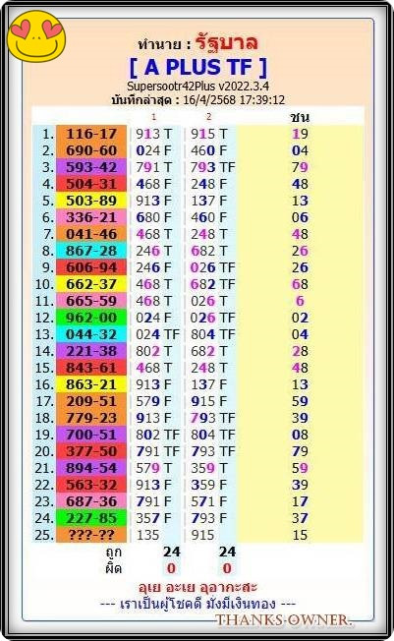Select the purple 593-42 result cell
394x641 pixels.
pyautogui.click(x=91, y=167)
